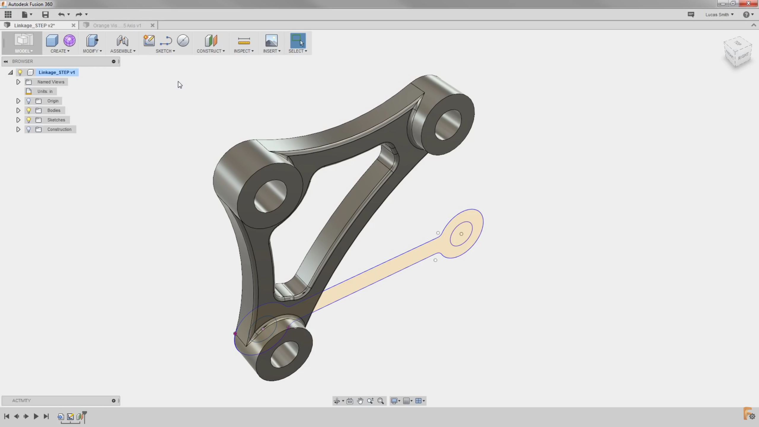Click the Redo arrow
759x427 pixels.
79,14
